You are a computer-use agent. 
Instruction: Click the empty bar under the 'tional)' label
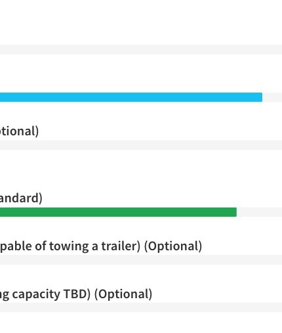point(141,145)
